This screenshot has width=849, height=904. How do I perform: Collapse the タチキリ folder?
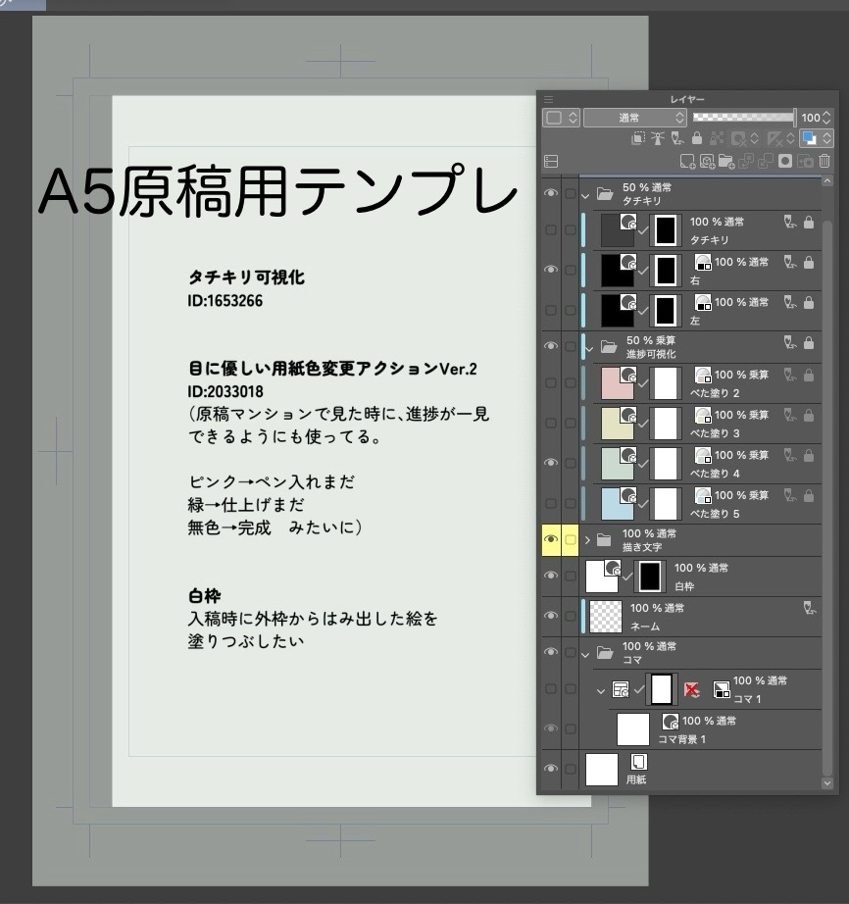[x=586, y=194]
